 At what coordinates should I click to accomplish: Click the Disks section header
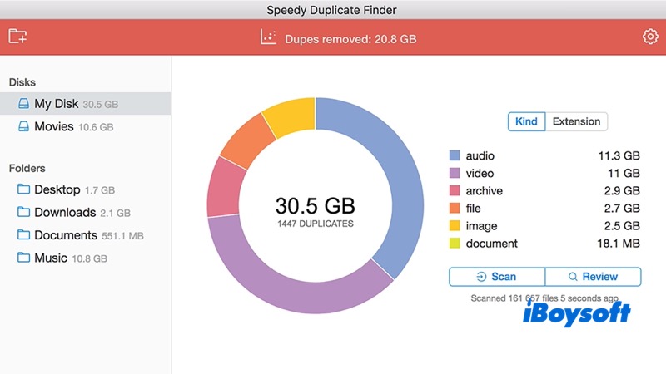pyautogui.click(x=22, y=82)
